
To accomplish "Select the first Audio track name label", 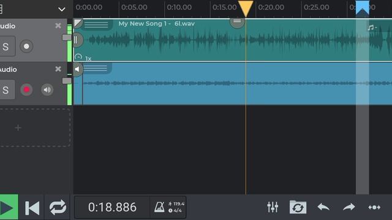I will (x=7, y=26).
